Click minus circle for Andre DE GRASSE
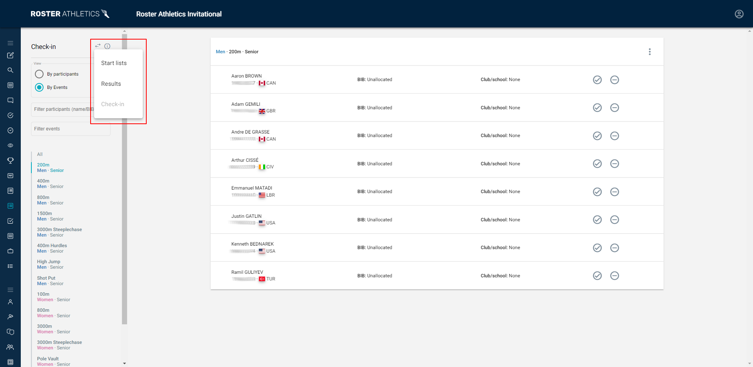 coord(615,136)
